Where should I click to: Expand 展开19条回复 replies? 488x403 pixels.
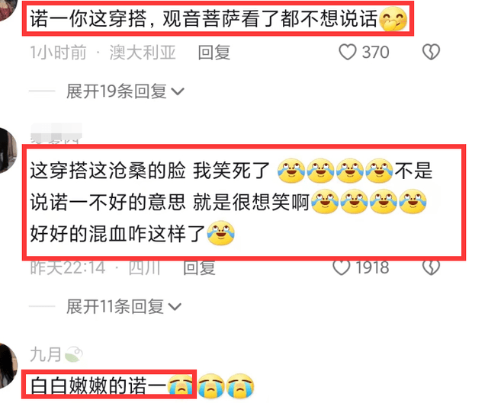click(125, 91)
